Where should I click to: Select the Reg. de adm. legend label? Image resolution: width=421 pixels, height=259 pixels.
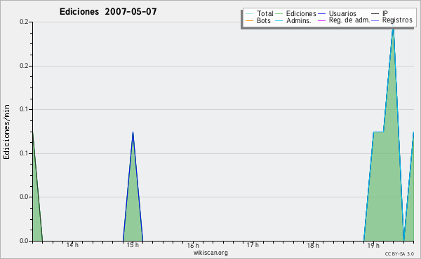[x=349, y=20]
